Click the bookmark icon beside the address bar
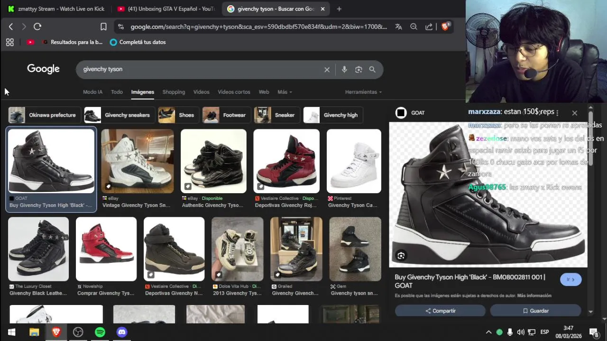This screenshot has height=341, width=607. click(x=103, y=27)
